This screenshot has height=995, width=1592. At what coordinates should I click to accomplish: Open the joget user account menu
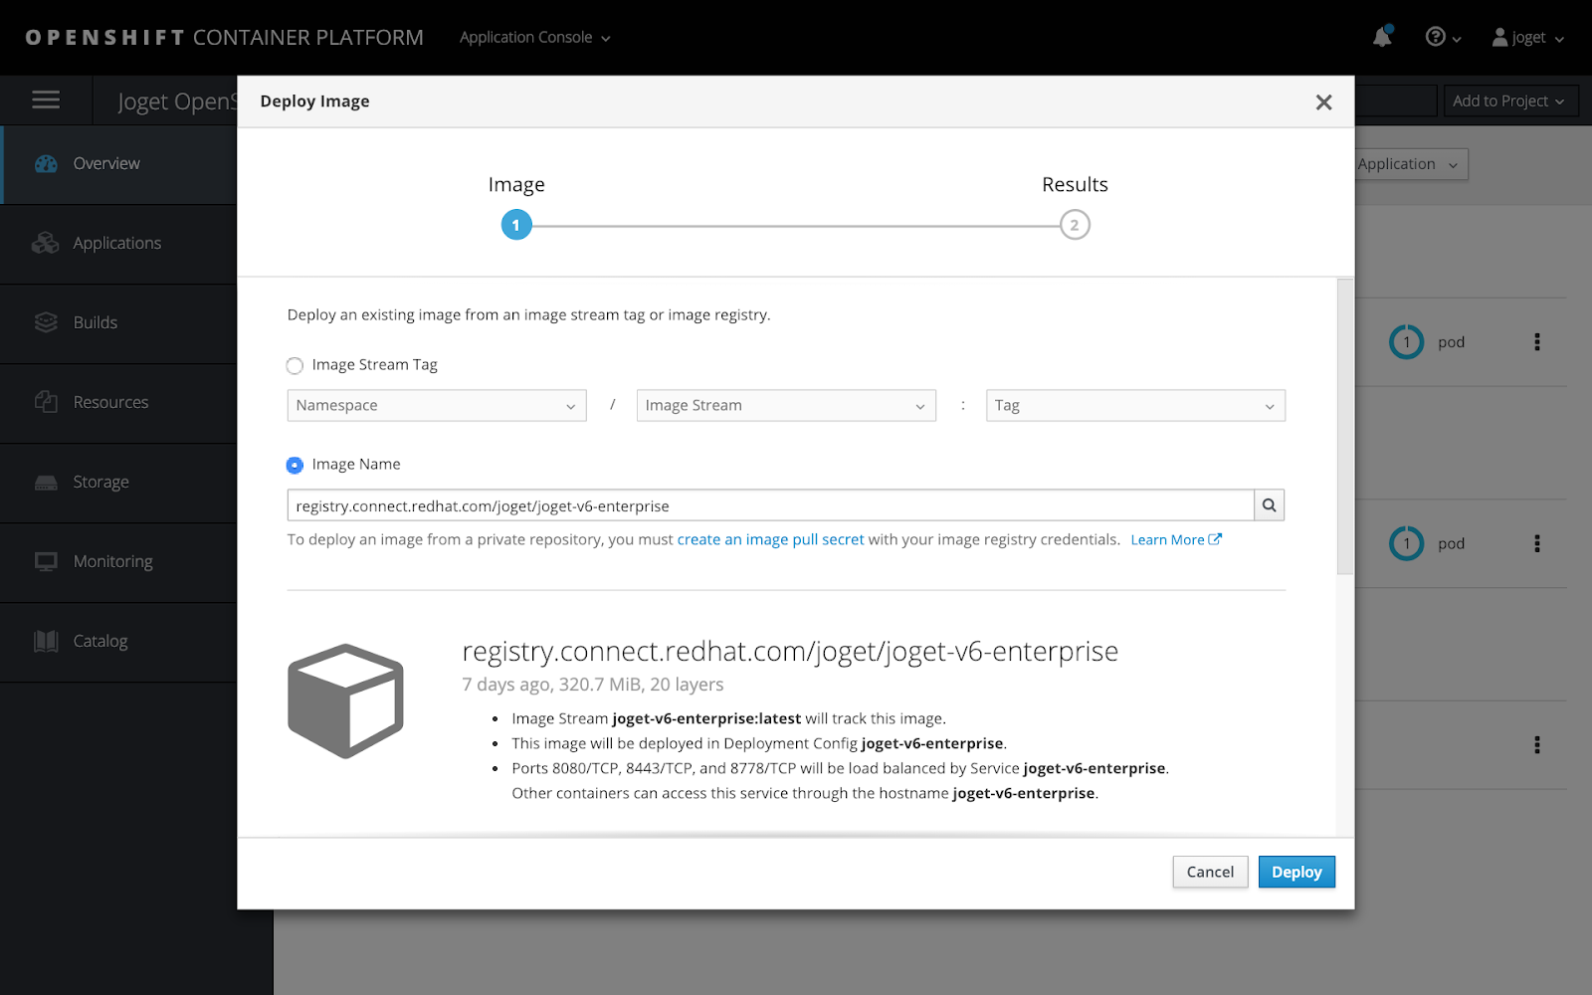(1528, 37)
